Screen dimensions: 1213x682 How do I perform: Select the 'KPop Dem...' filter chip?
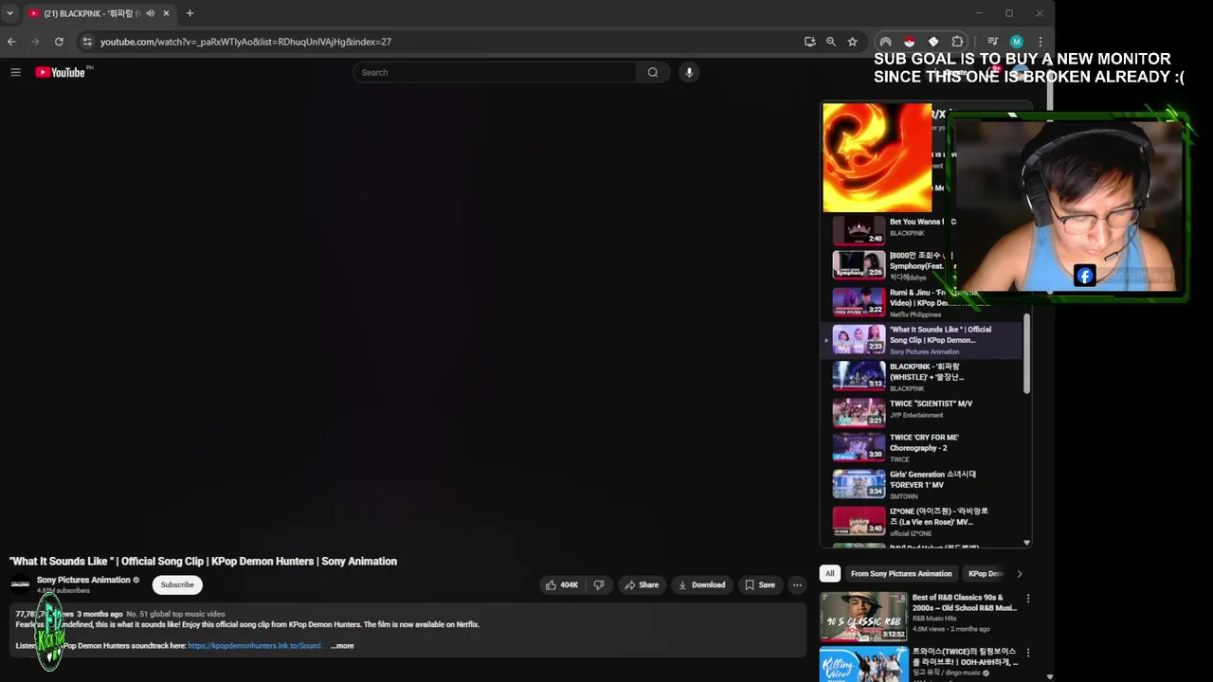tap(985, 573)
